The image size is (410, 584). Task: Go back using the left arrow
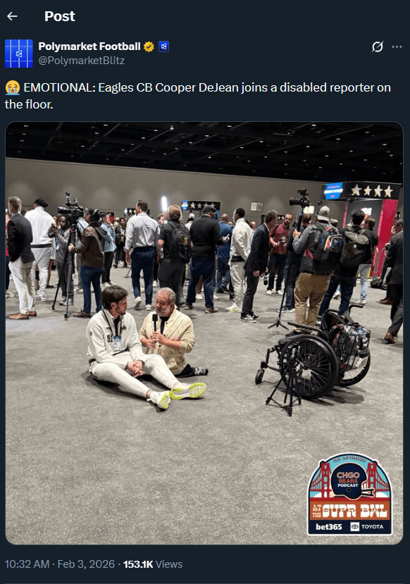pos(12,16)
